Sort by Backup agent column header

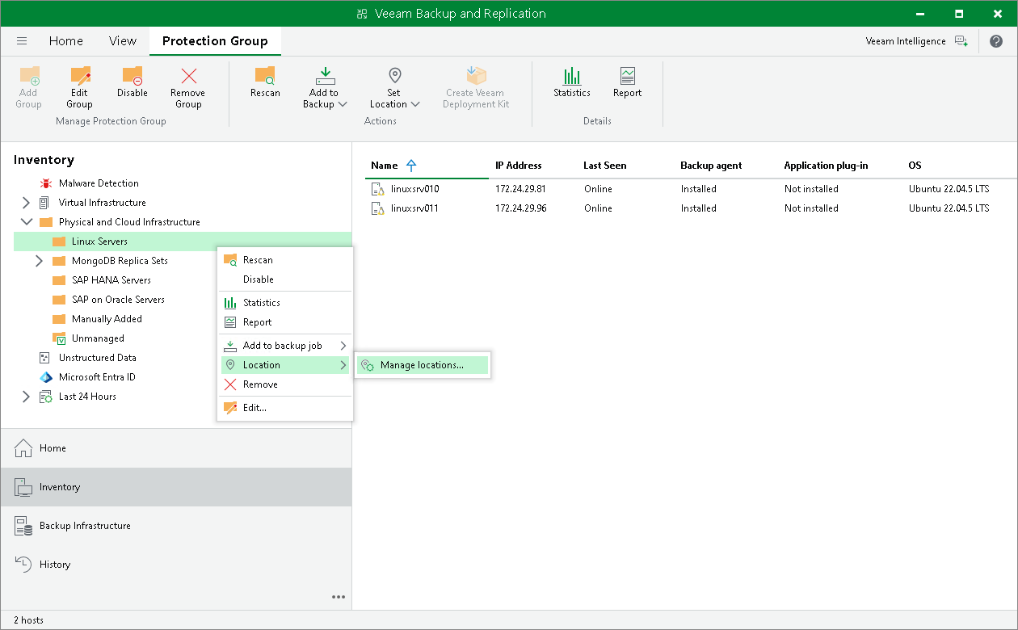coord(711,166)
